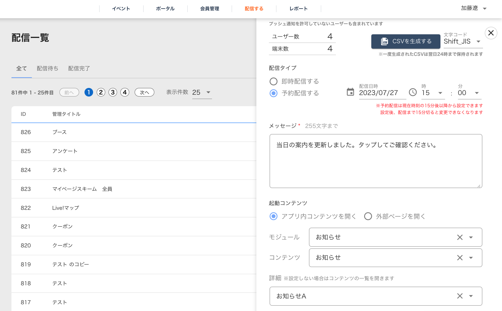Select 即時配信する radio option
This screenshot has width=502, height=311.
[274, 82]
